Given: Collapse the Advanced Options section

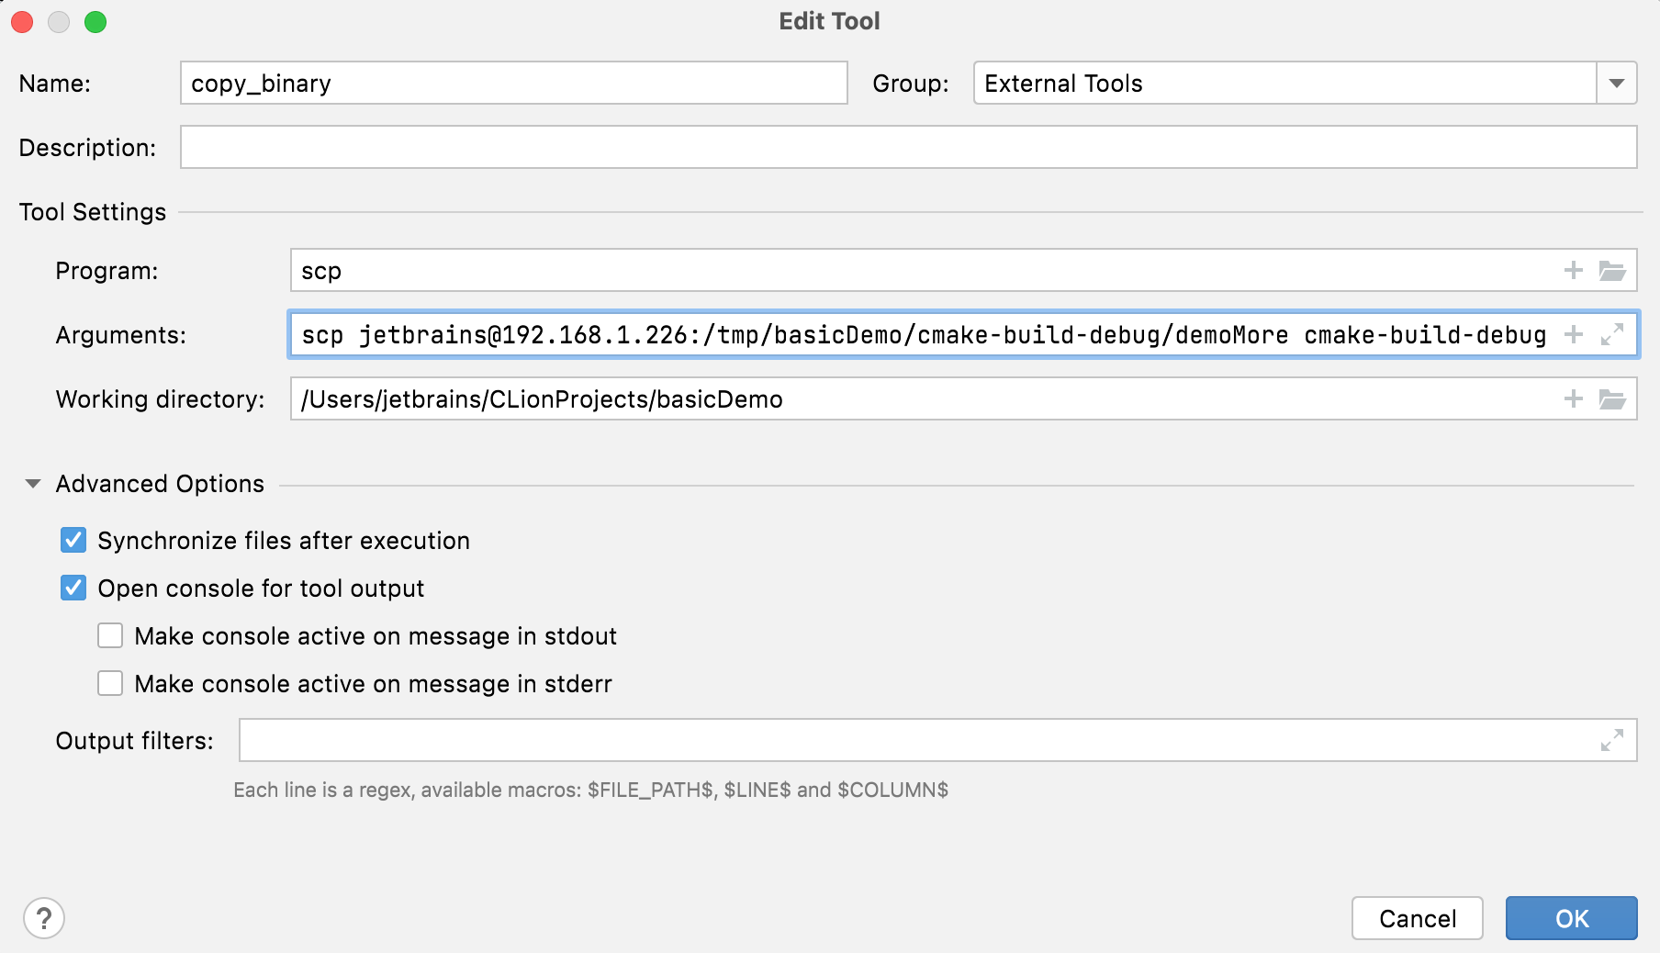Looking at the screenshot, I should click(x=33, y=484).
